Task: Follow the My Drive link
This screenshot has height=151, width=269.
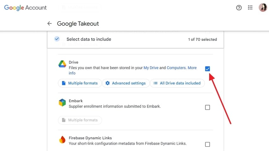Action: (151, 68)
